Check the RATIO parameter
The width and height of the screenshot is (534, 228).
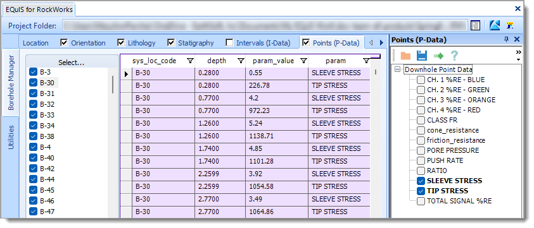click(421, 171)
